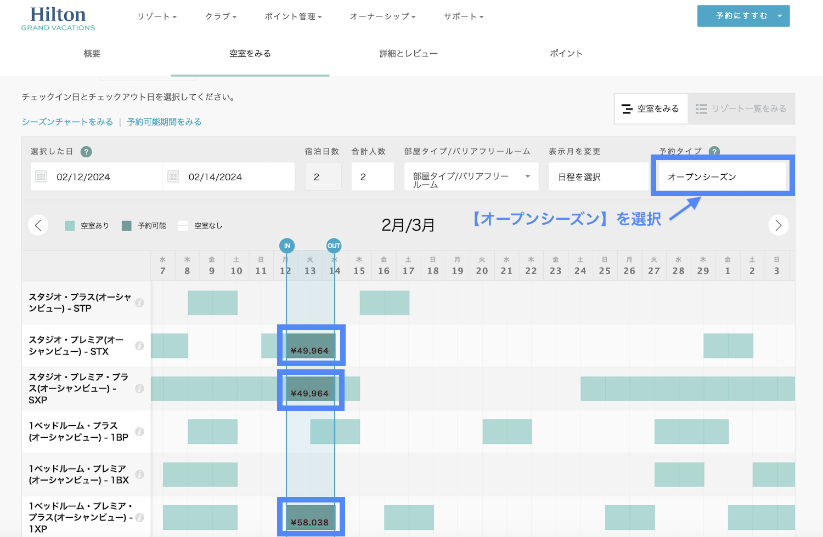Click help icon next to 選択した日
Screen dimensions: 823x537
(x=86, y=152)
